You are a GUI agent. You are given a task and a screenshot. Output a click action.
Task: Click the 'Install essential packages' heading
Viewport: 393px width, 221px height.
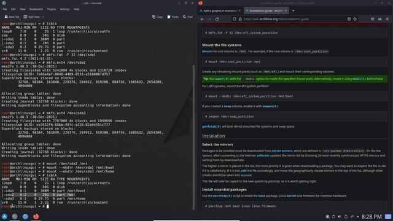point(224,190)
